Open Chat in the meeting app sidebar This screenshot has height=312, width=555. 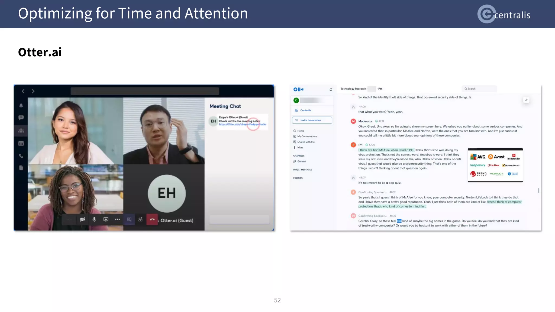tap(21, 118)
